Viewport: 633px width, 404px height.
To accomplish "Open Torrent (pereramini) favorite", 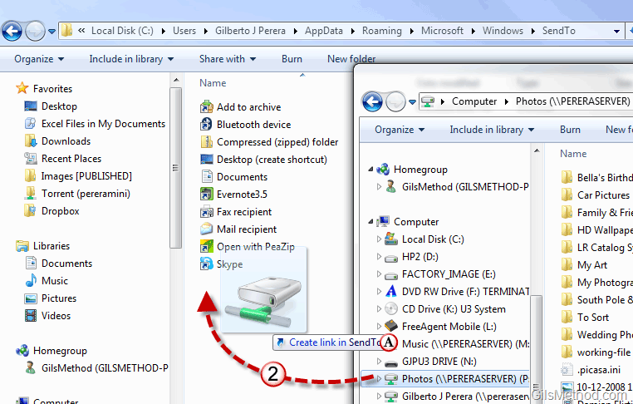I will pyautogui.click(x=77, y=194).
